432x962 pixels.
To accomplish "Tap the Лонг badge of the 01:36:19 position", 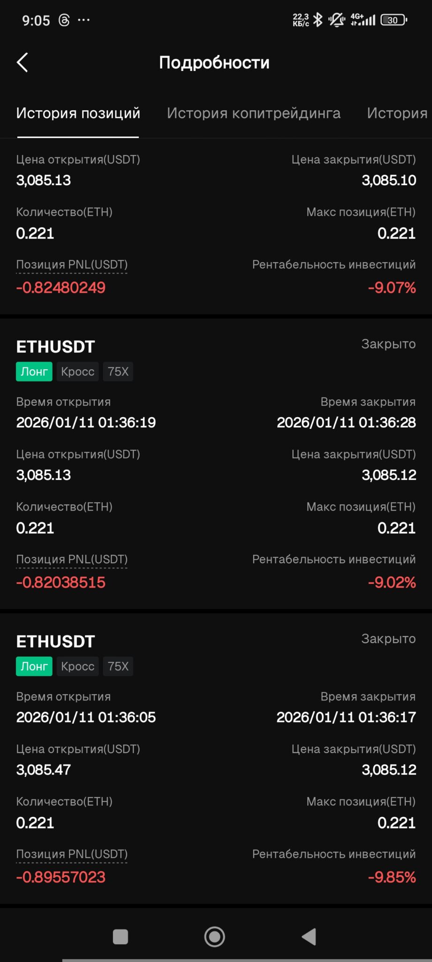I will 34,372.
